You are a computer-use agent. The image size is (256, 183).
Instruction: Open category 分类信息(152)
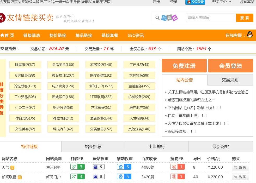101,129
